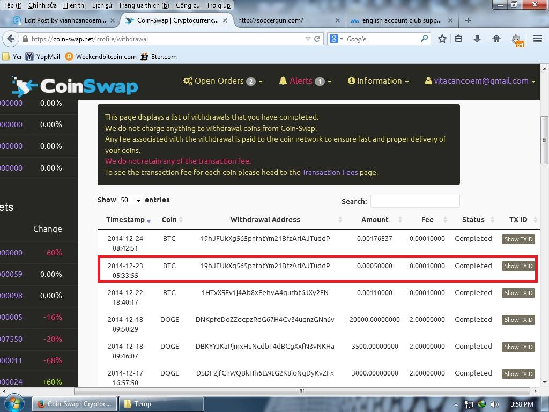Click address 1HTxXSFv1j4Ab8xFehvA4gurbt6JXy2EN
This screenshot has width=549, height=412.
tap(265, 292)
